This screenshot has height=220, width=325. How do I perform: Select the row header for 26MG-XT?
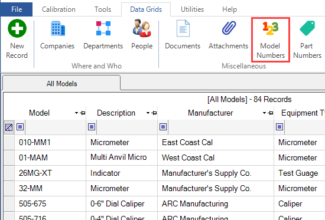[x=9, y=173]
